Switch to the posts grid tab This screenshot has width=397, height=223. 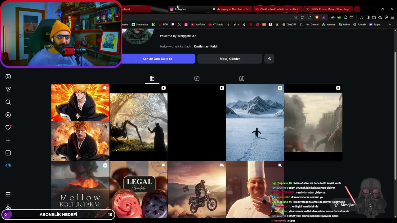(x=152, y=78)
